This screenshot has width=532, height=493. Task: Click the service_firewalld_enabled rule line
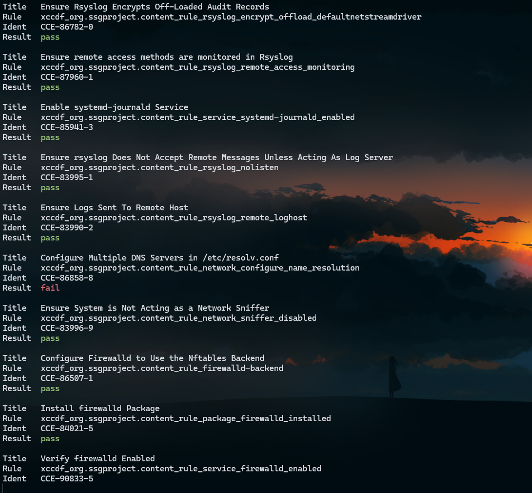click(181, 469)
